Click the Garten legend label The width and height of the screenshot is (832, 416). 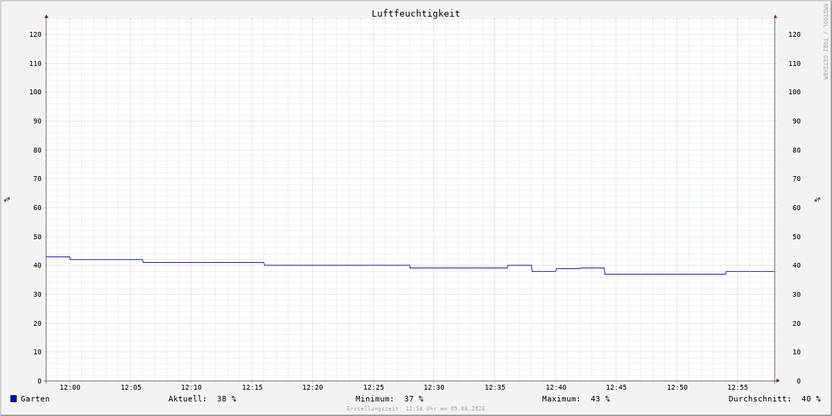[35, 399]
